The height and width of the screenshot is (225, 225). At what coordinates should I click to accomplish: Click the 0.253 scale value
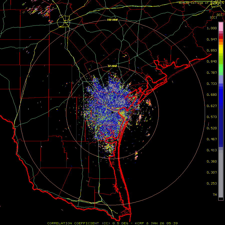tap(212, 183)
